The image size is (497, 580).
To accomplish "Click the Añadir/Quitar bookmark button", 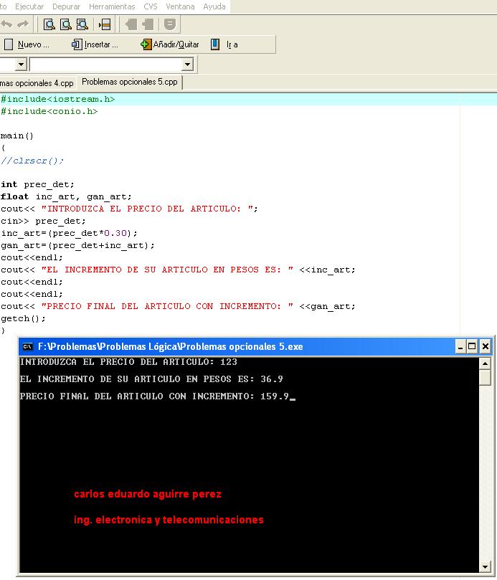I will tap(170, 44).
